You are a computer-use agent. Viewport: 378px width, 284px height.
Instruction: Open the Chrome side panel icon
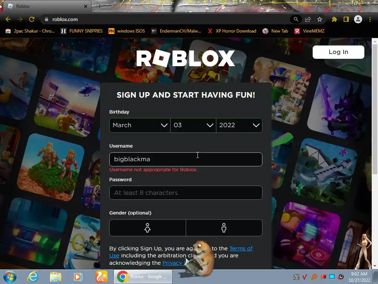[346, 19]
